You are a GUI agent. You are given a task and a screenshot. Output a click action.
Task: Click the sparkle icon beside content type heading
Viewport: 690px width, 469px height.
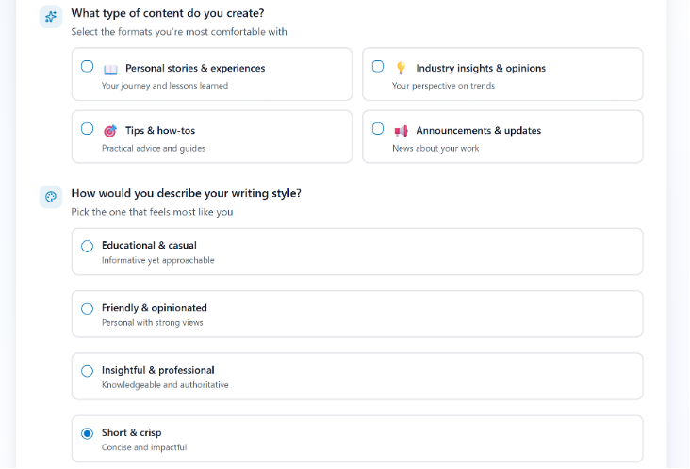tap(51, 16)
